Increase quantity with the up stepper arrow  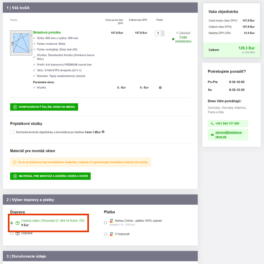tap(163, 32)
